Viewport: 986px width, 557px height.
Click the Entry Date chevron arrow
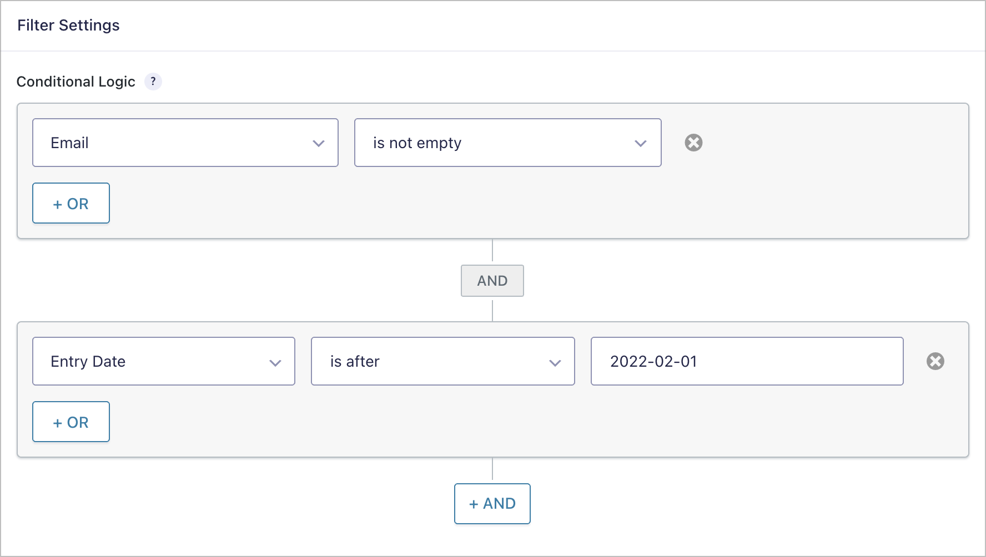pos(275,363)
